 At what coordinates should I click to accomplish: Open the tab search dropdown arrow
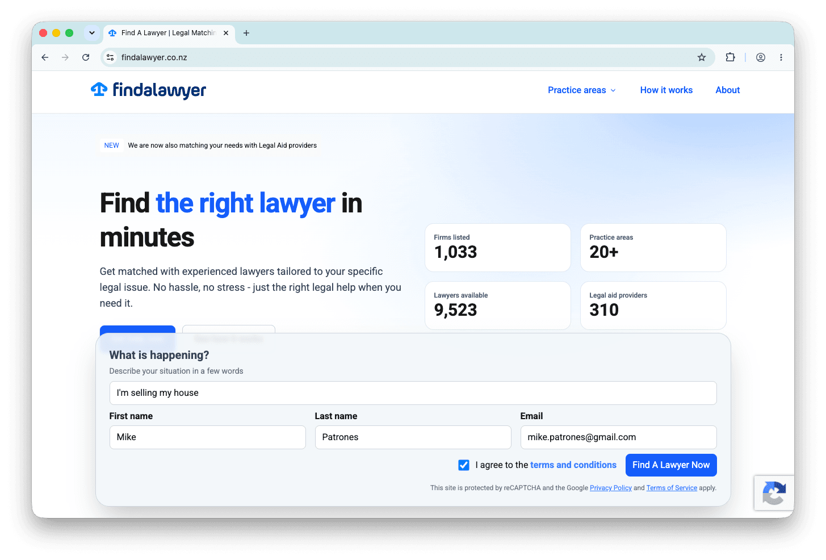pyautogui.click(x=92, y=33)
